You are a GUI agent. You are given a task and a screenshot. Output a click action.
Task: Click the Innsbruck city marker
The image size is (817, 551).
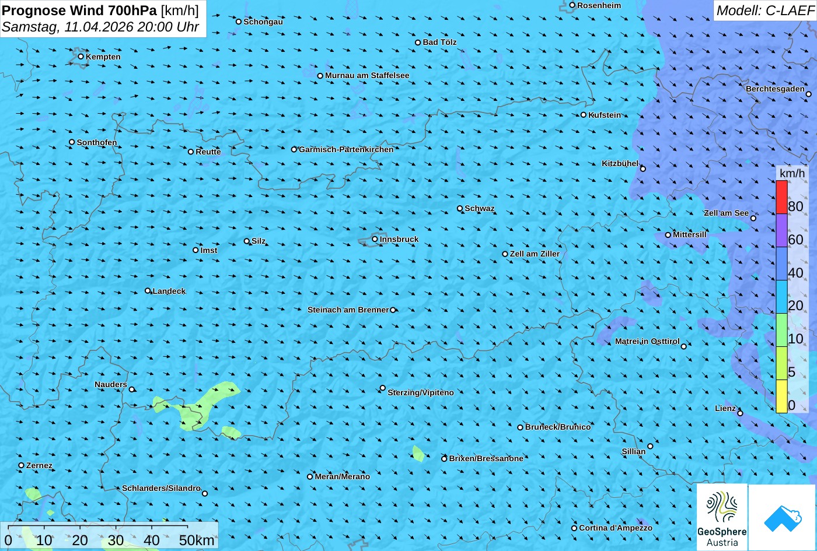pos(375,239)
